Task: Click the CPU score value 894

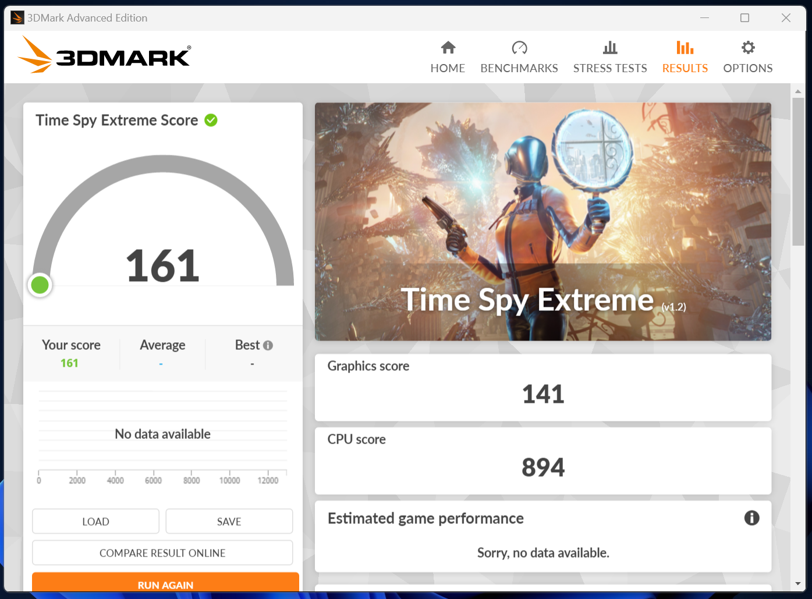Action: 543,467
